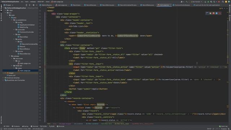Collapse the java folder in tree

10,18
